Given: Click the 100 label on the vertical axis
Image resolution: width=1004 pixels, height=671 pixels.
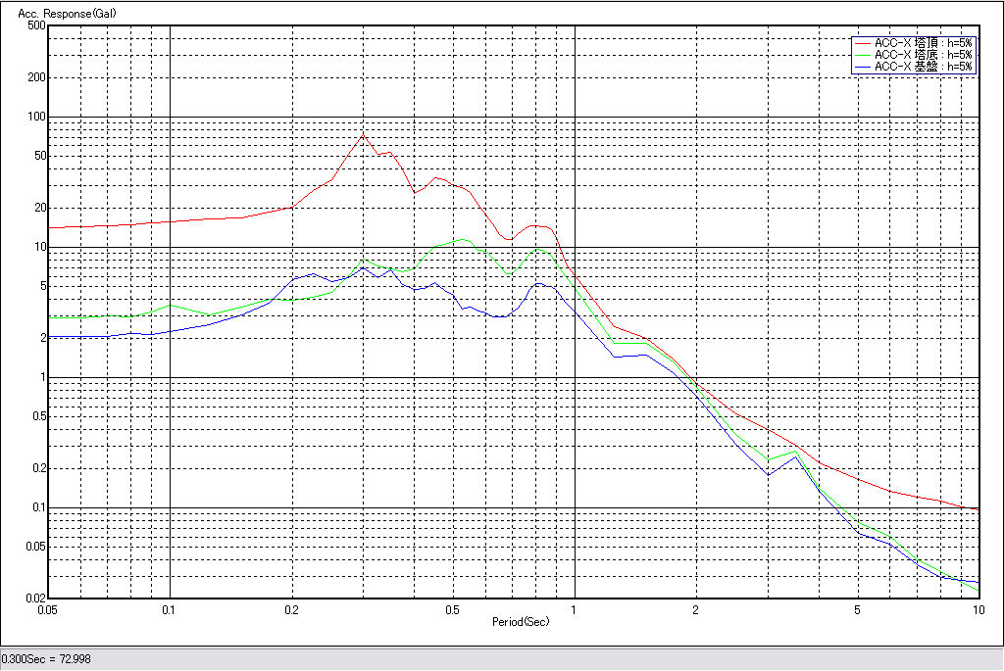Looking at the screenshot, I should click(x=36, y=117).
